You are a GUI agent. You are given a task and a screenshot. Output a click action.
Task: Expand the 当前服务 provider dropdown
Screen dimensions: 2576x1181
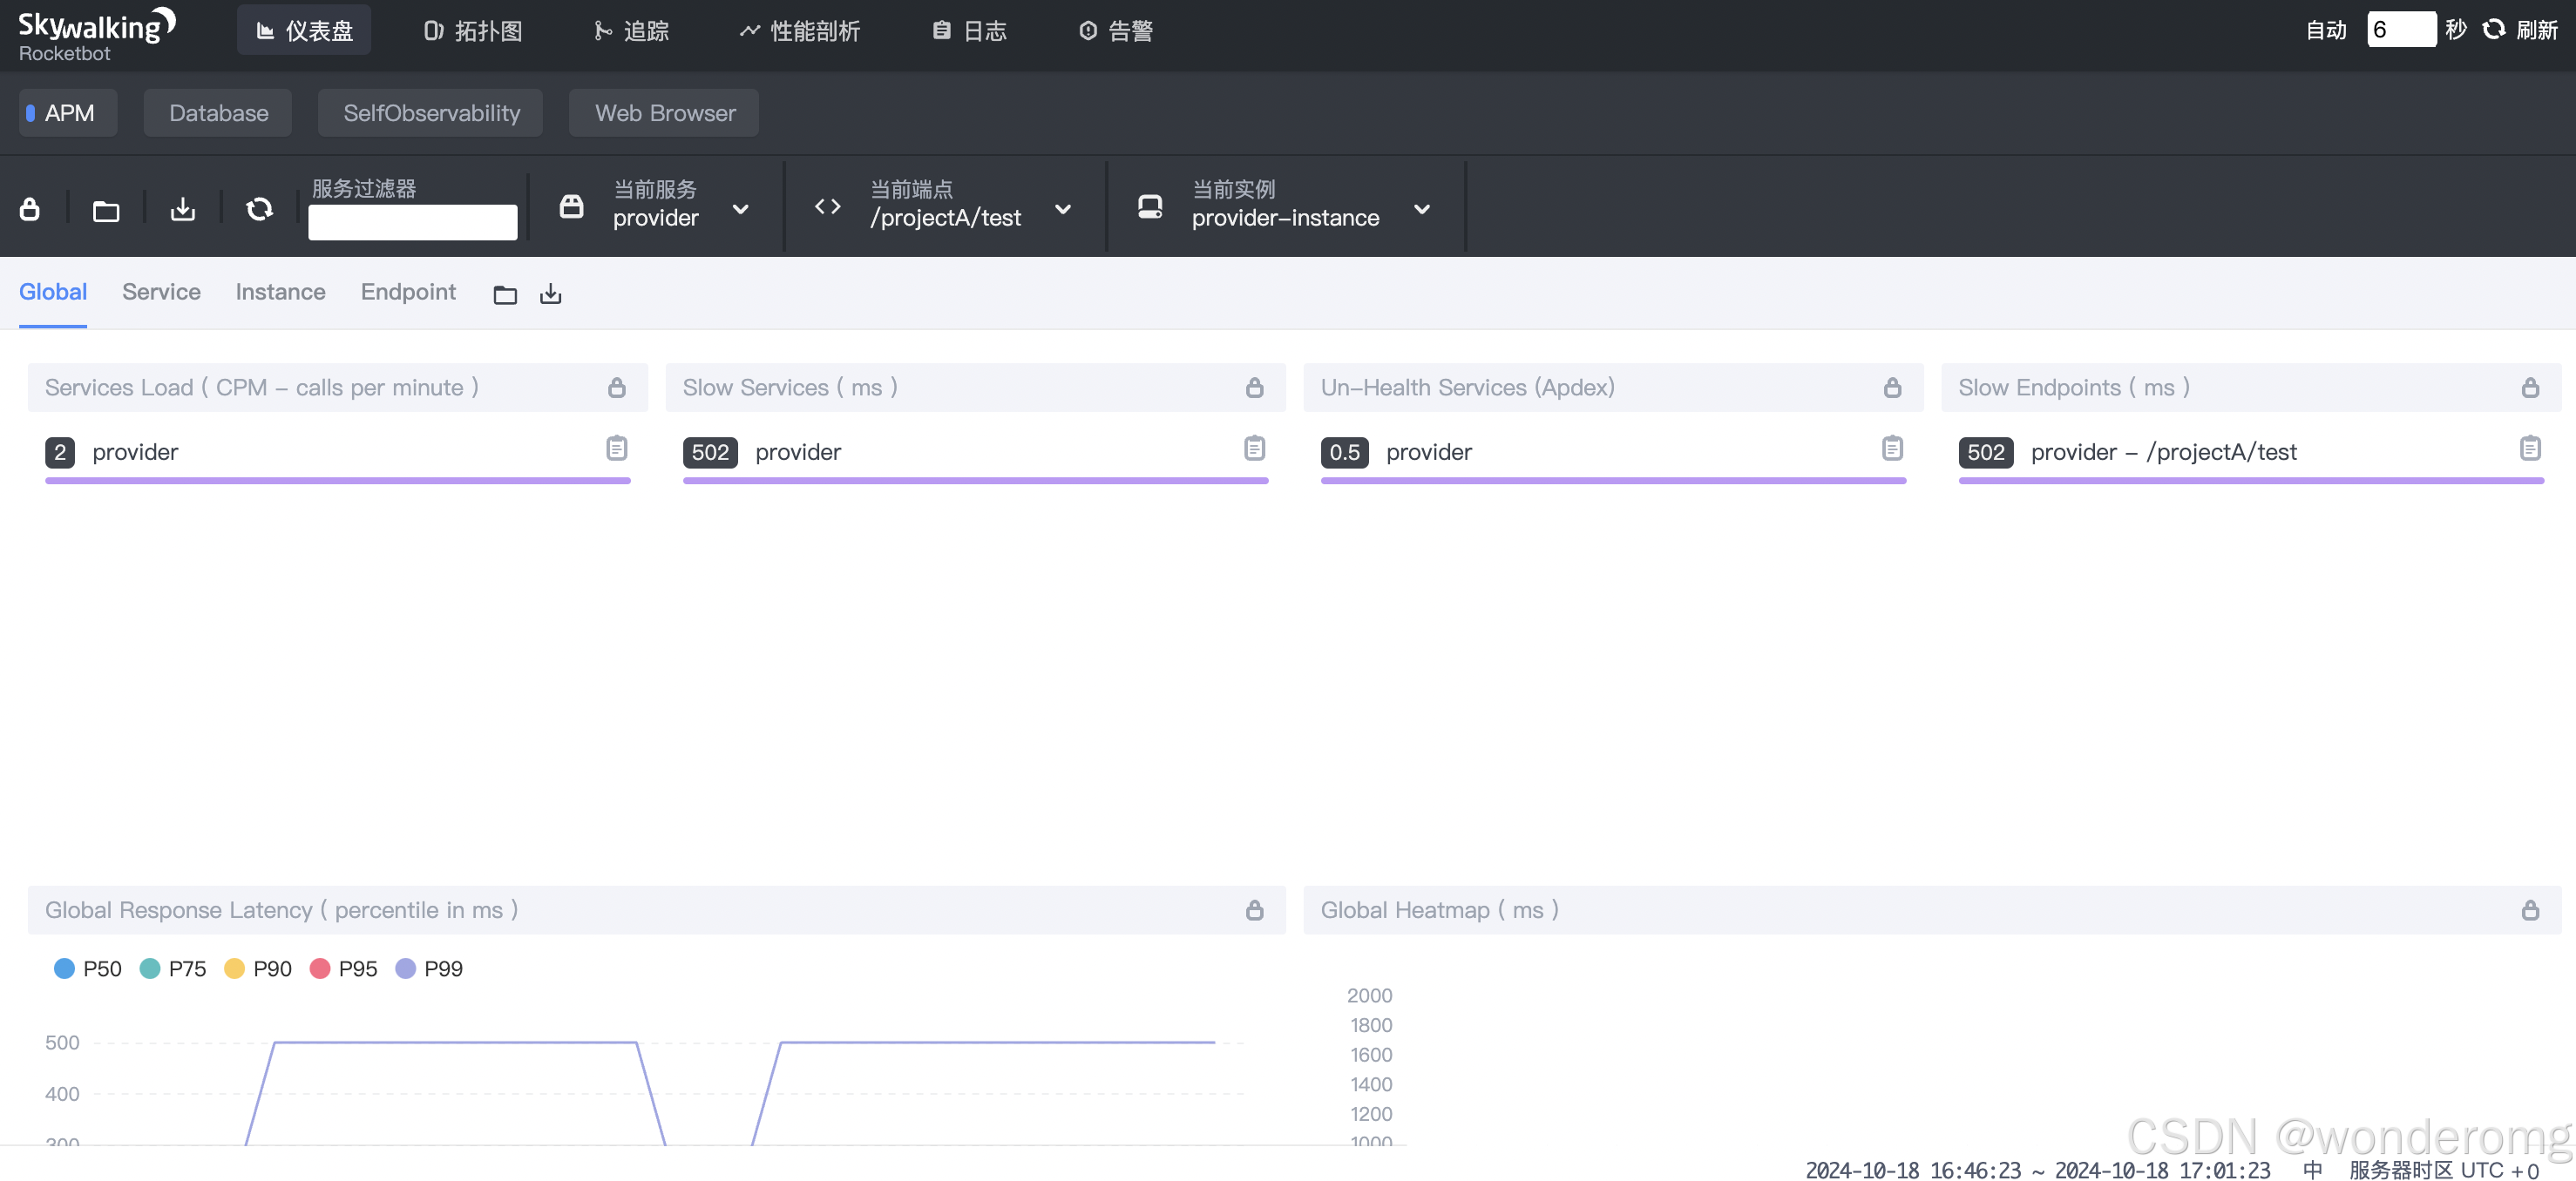click(x=741, y=210)
